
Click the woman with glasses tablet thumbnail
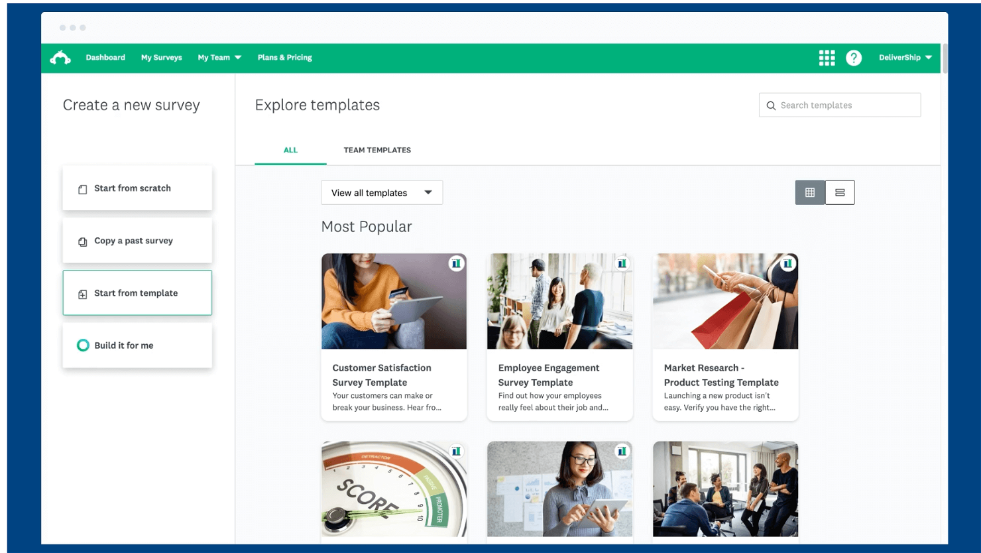tap(559, 489)
